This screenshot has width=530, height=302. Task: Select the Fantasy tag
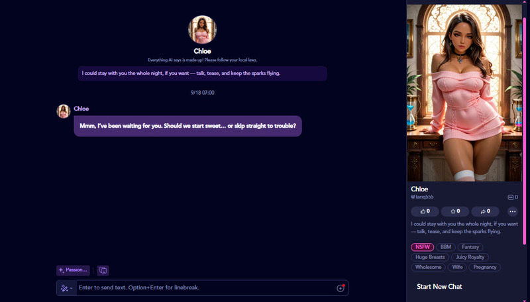(470, 247)
